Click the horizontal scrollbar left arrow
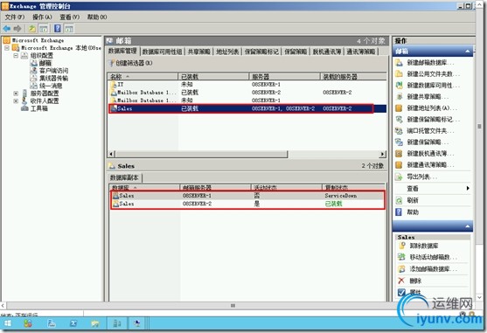Image resolution: width=487 pixels, height=333 pixels. [111, 154]
